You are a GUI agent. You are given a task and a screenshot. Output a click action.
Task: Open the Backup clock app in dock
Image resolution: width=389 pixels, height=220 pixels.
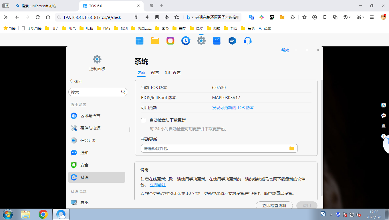[186, 40]
